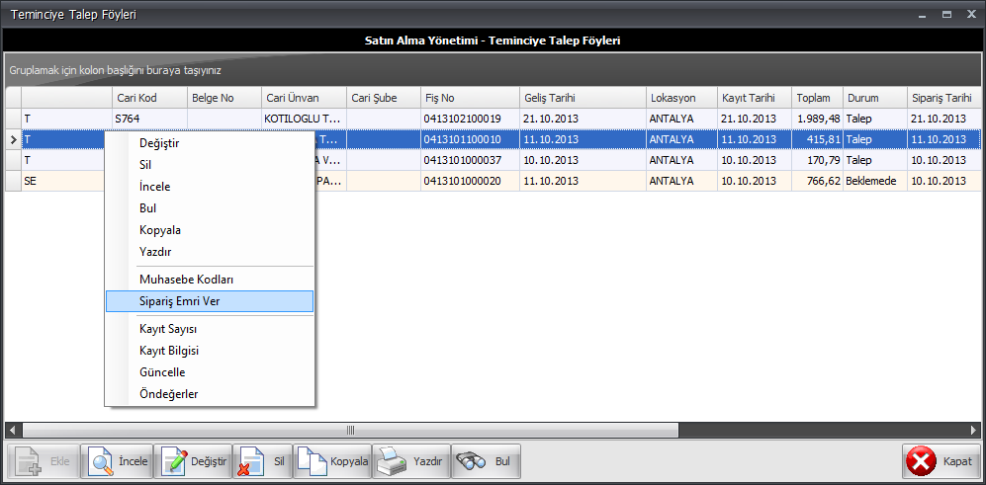Viewport: 986px width, 485px height.
Task: Sort by the Fiş No column header
Action: tap(470, 98)
